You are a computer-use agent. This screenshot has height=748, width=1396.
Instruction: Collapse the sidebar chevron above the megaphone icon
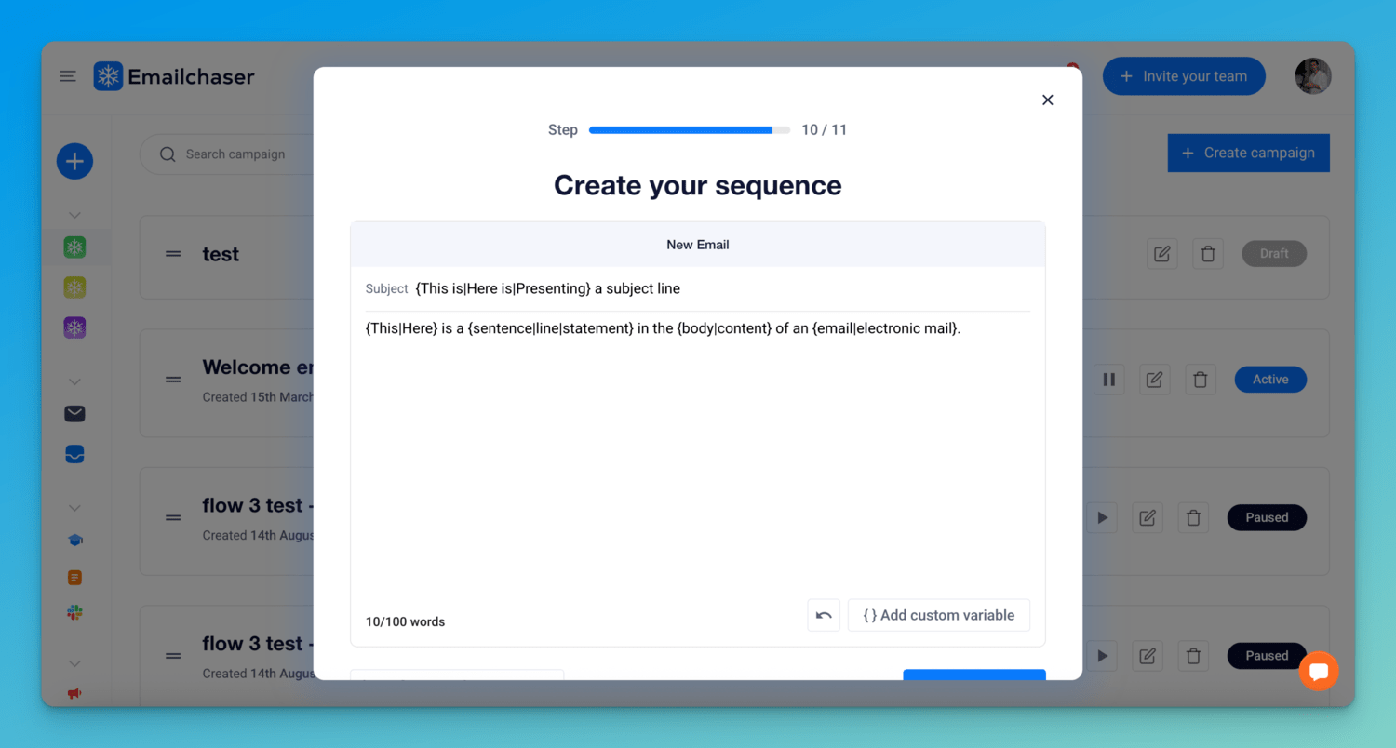coord(74,663)
